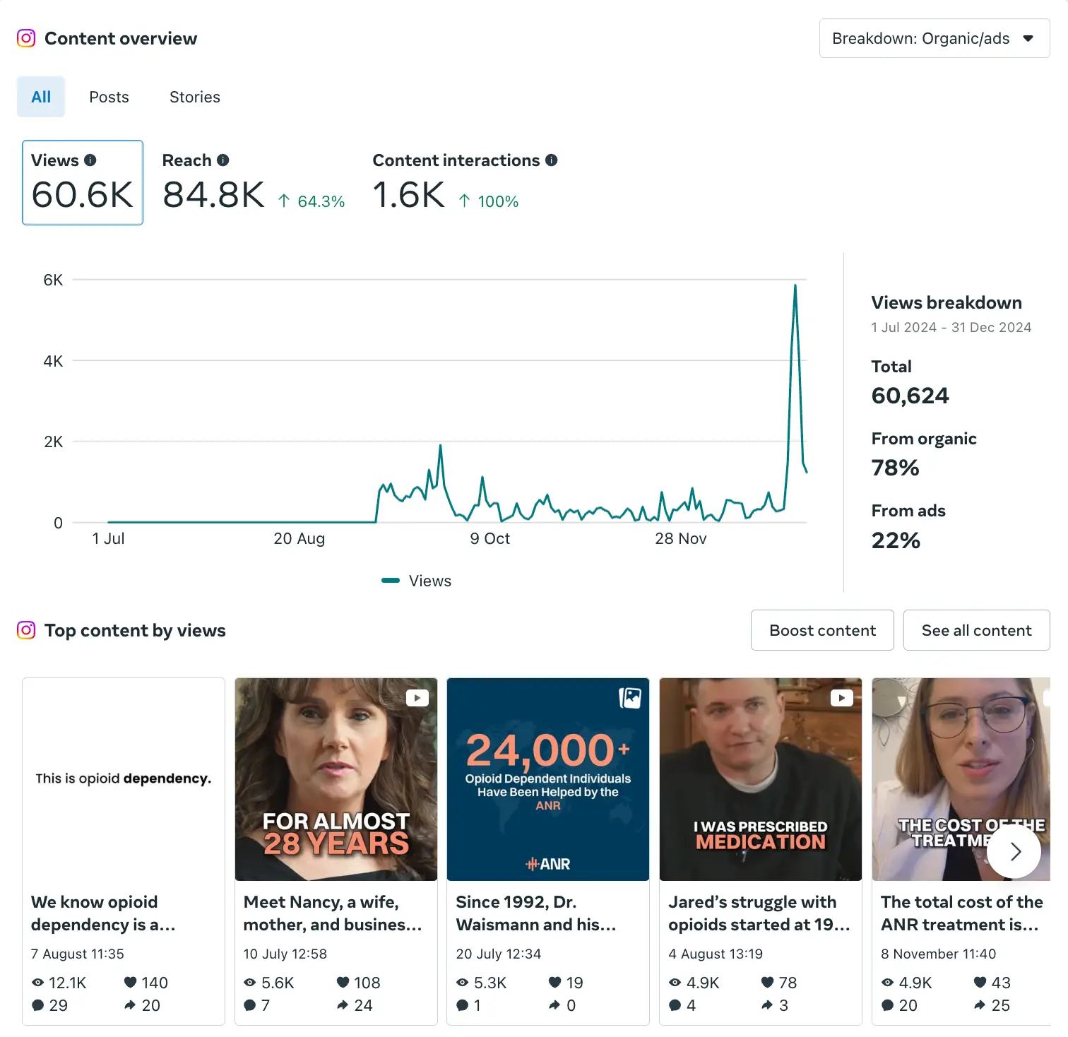This screenshot has width=1068, height=1037.
Task: Open the 'This is opioid dependency' post thumbnail
Action: click(x=124, y=778)
